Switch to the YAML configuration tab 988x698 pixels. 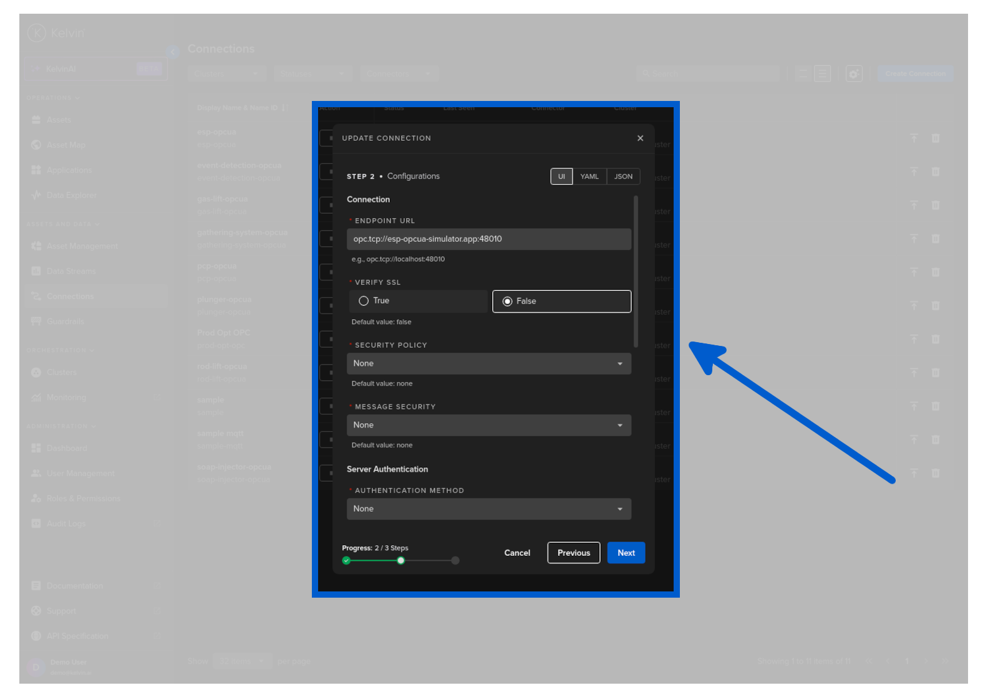(x=589, y=176)
